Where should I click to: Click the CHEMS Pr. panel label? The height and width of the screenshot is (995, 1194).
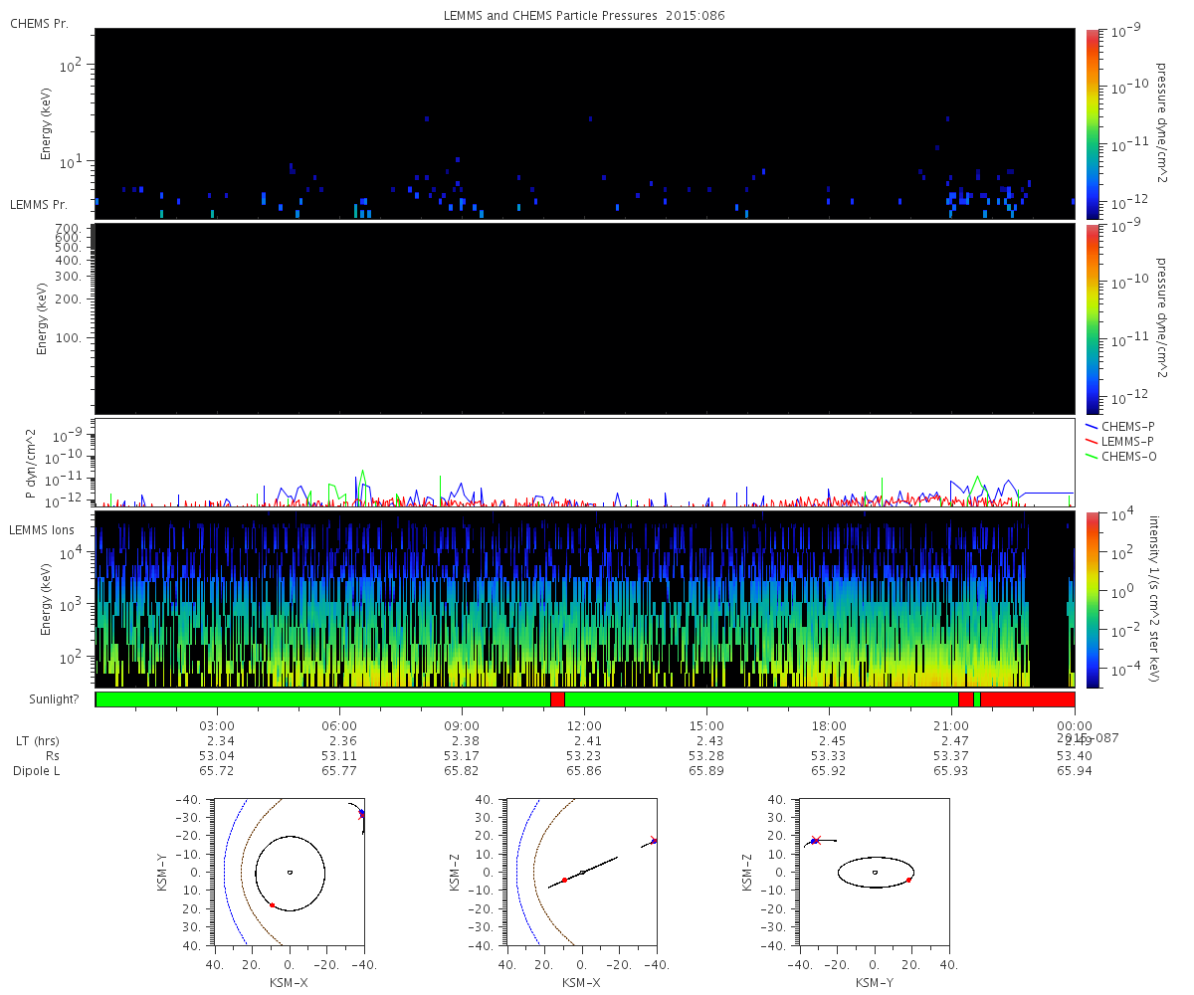pos(39,24)
